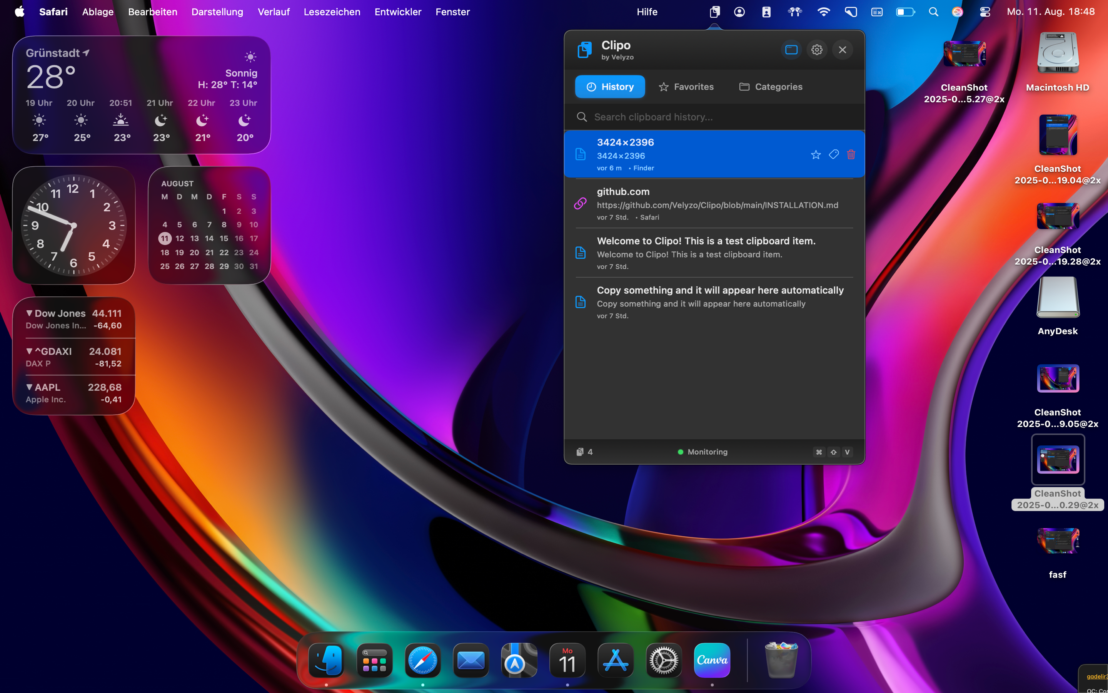Open App Store from the Dock
Screen dimensions: 1108x693
tap(615, 660)
